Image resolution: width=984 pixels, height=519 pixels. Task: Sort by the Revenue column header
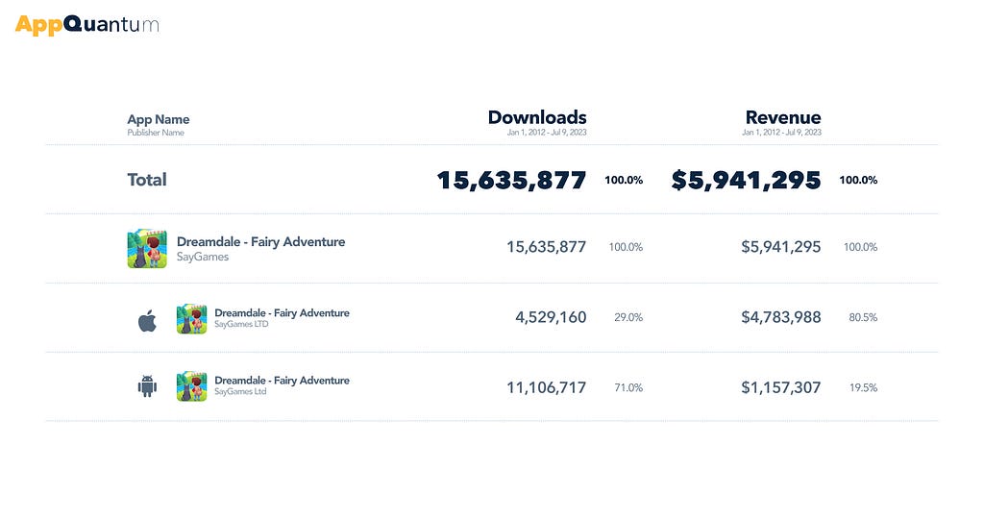pyautogui.click(x=782, y=117)
